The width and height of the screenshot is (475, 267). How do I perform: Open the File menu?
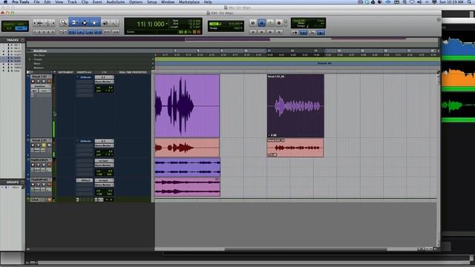pyautogui.click(x=36, y=2)
